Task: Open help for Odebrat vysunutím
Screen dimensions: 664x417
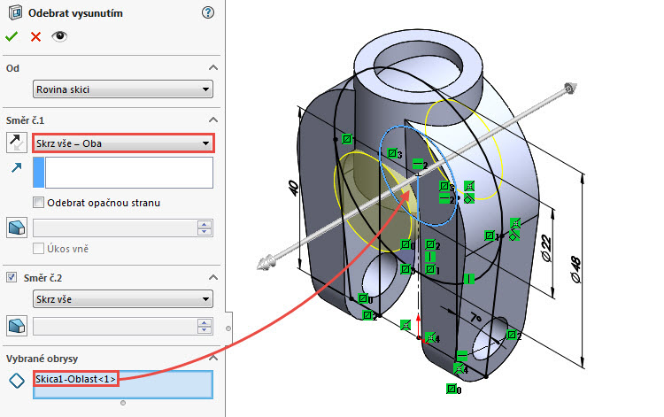Action: click(x=208, y=12)
